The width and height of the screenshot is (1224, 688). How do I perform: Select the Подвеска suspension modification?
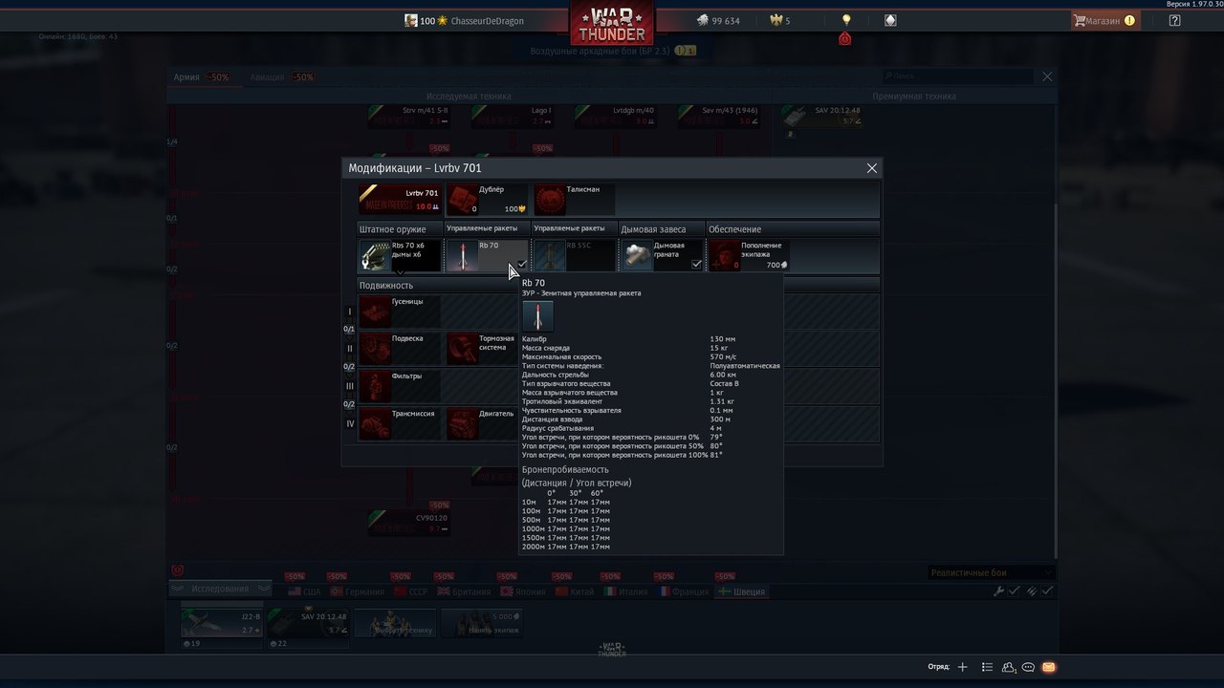(x=400, y=348)
